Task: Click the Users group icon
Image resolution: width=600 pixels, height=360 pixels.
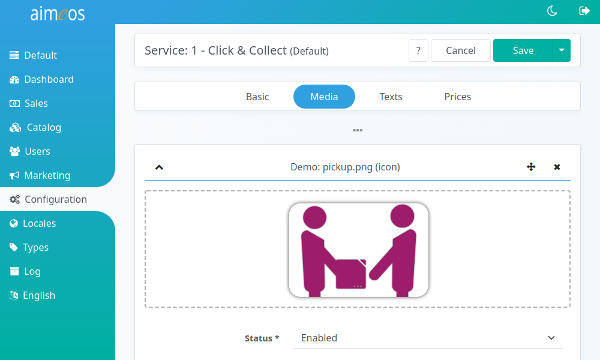Action: (x=14, y=151)
